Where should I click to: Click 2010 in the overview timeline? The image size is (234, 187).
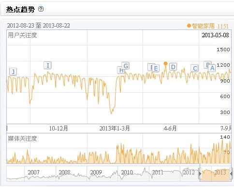127,173
